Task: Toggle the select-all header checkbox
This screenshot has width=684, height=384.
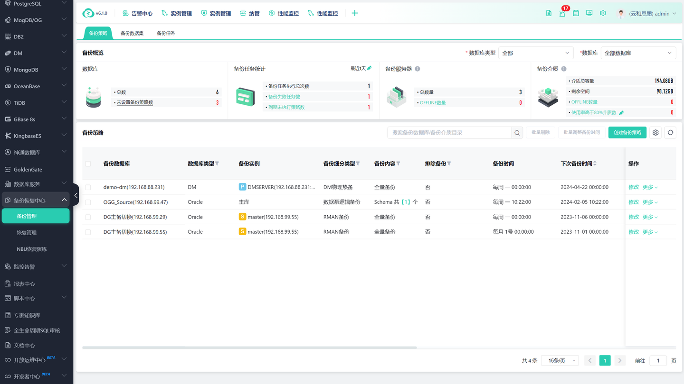Action: 88,164
